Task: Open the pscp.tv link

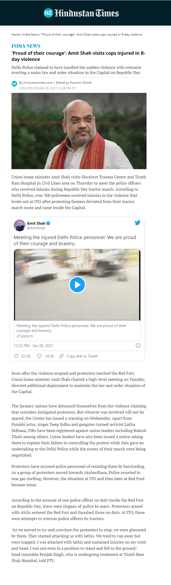Action: click(27, 336)
